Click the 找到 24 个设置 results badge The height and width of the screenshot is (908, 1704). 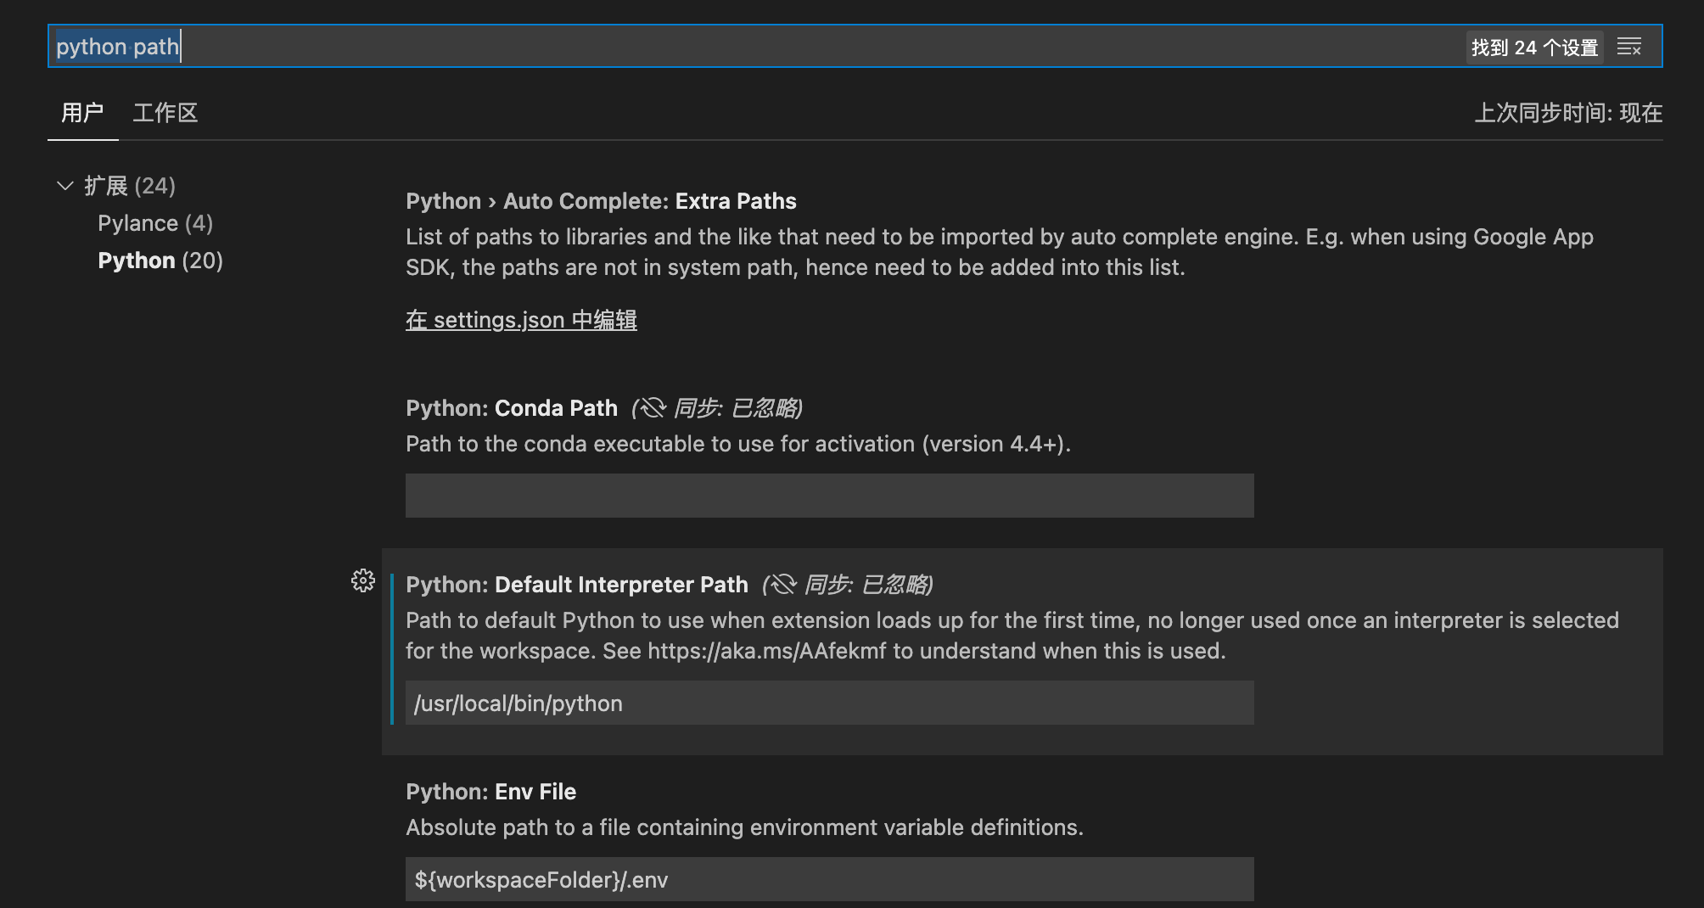click(x=1534, y=48)
